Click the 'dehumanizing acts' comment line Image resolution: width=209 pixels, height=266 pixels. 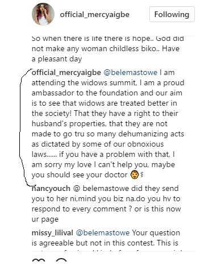[108, 134]
